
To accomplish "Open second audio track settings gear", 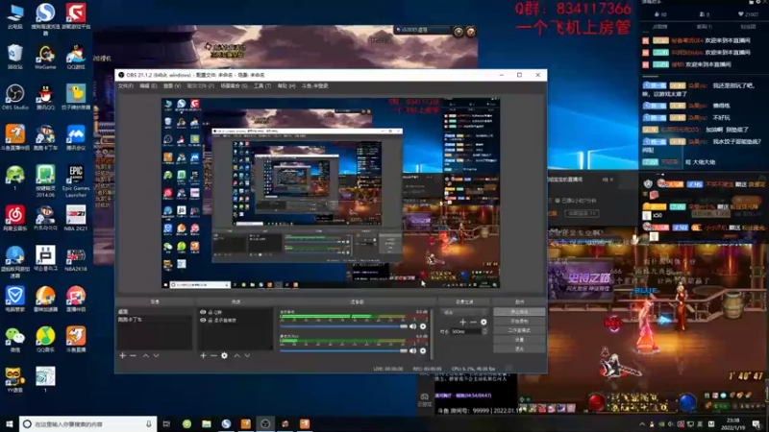I will point(423,350).
